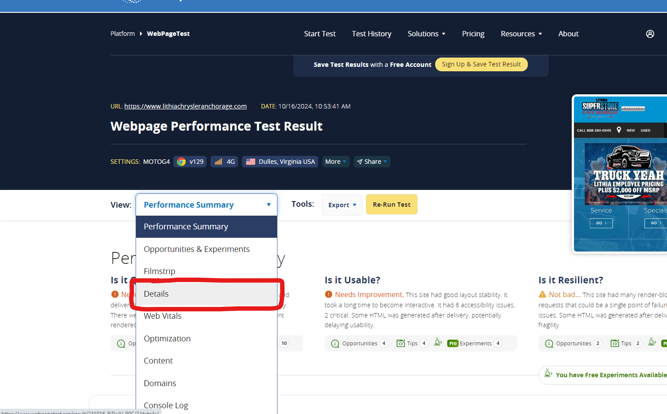The width and height of the screenshot is (667, 414).
Task: Collapse the View Performance Summary dropdown
Action: tap(207, 205)
